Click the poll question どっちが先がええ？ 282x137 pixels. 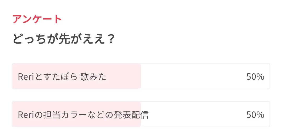pyautogui.click(x=64, y=39)
